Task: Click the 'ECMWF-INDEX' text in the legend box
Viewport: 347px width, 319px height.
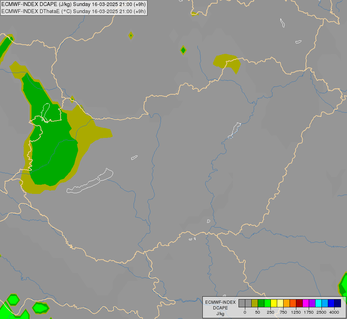Action: [x=220, y=302]
